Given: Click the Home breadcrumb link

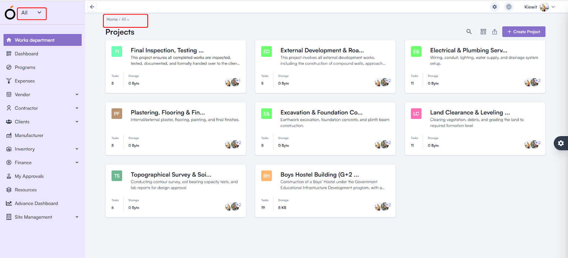Looking at the screenshot, I should [x=112, y=20].
